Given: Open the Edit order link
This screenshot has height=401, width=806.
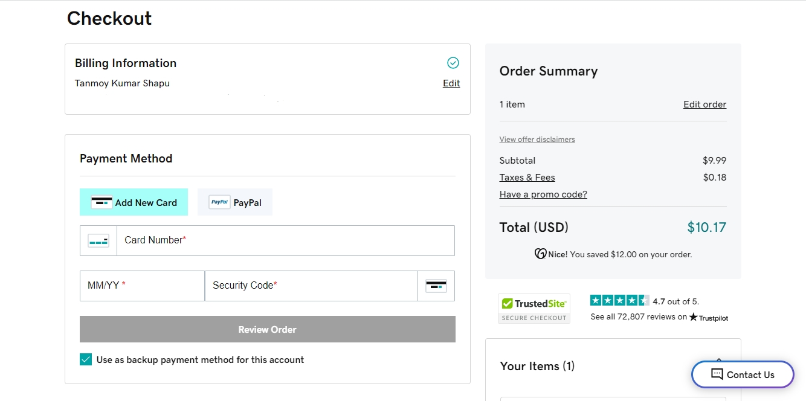Looking at the screenshot, I should [704, 104].
